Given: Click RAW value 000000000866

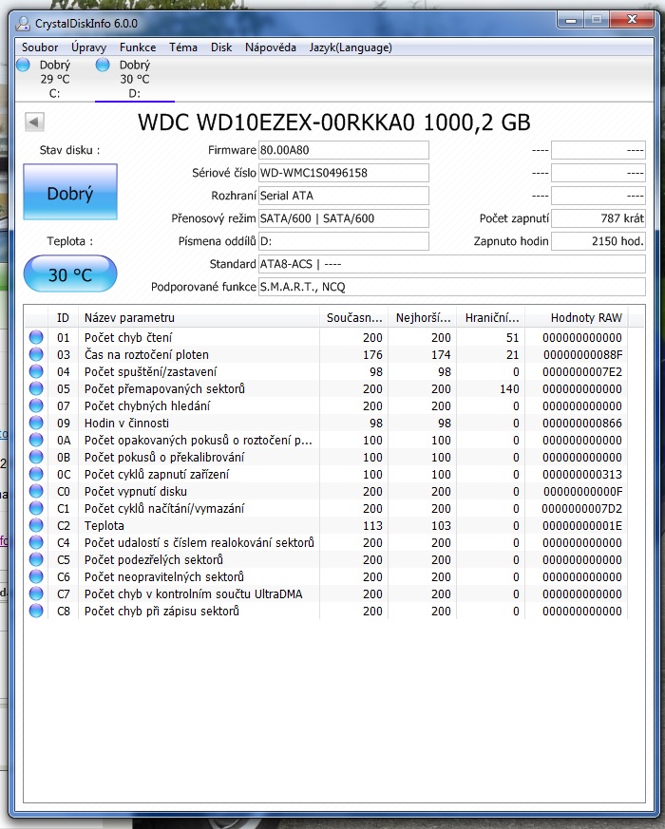Looking at the screenshot, I should 582,423.
